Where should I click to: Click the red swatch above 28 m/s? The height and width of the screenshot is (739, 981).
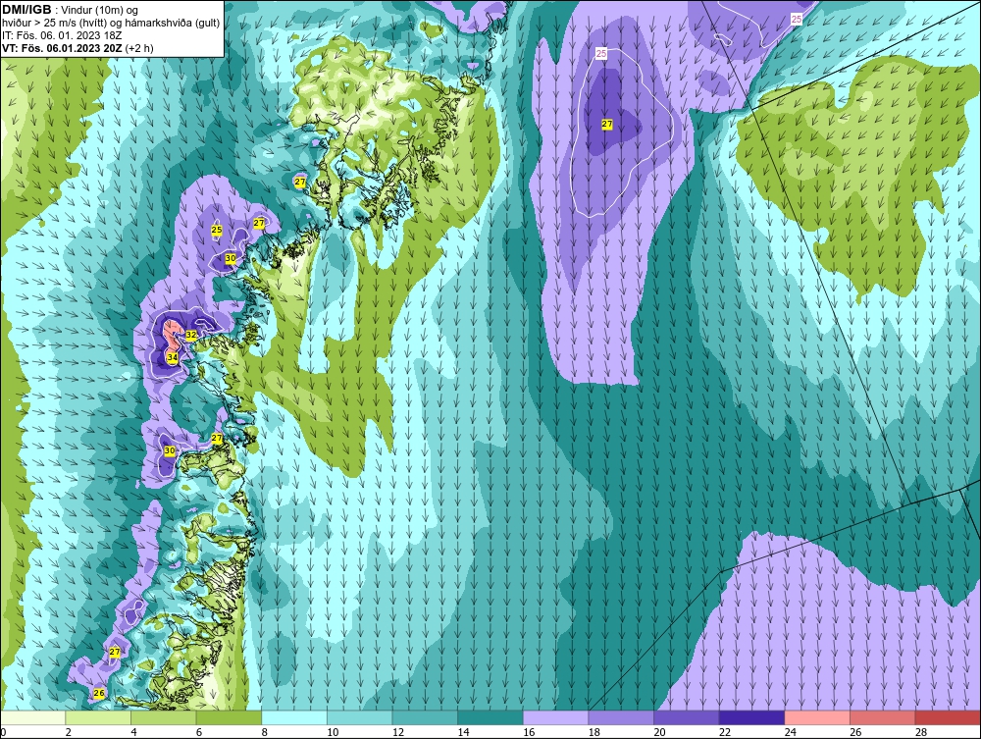tap(948, 717)
